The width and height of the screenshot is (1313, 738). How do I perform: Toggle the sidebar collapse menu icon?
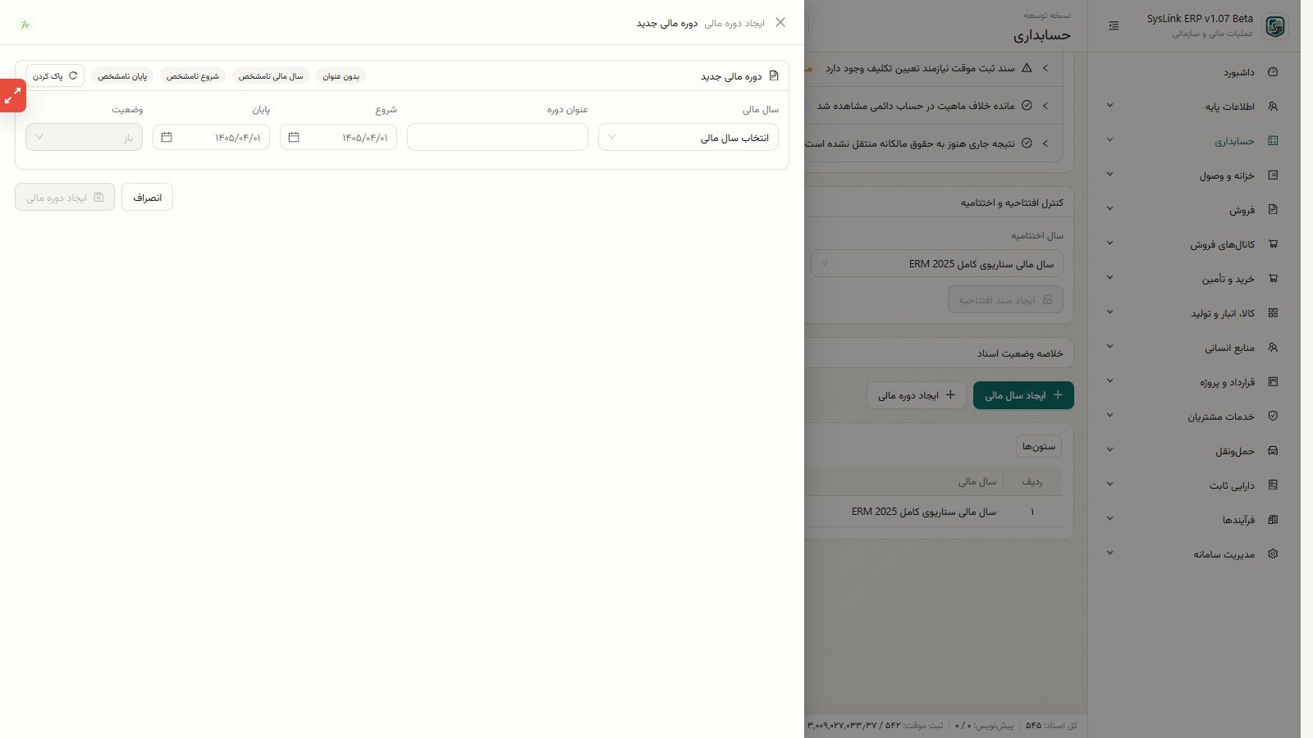[1114, 25]
